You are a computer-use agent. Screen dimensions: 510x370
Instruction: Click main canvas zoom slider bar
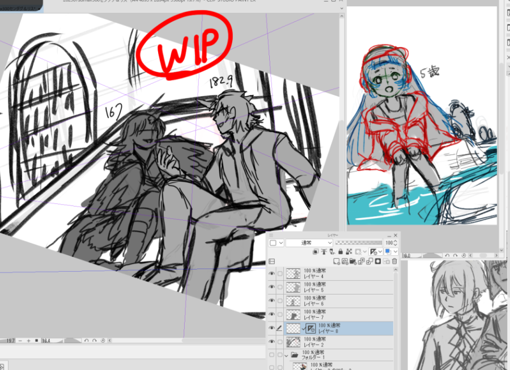click(7, 340)
